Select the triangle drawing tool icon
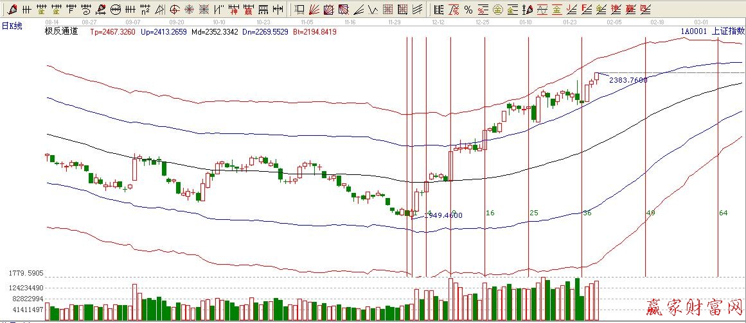746x323 pixels. click(x=159, y=10)
